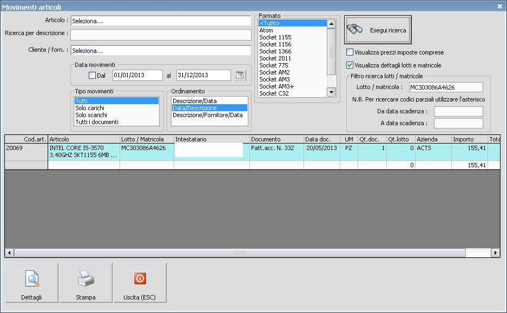Image resolution: width=507 pixels, height=313 pixels.
Task: Click the Uscita (ESC) button
Action: click(x=140, y=283)
